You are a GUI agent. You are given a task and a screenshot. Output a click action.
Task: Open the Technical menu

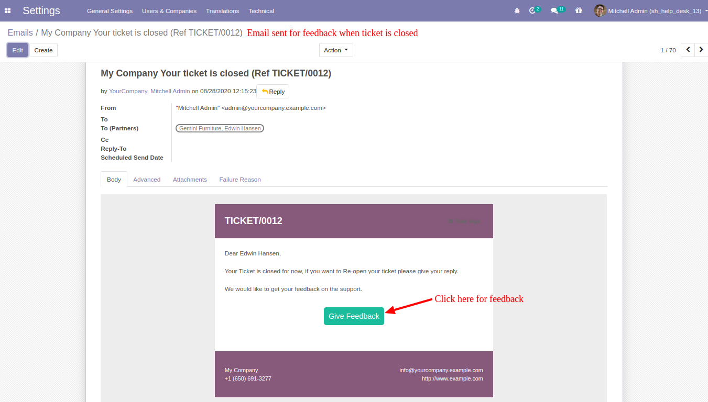261,11
